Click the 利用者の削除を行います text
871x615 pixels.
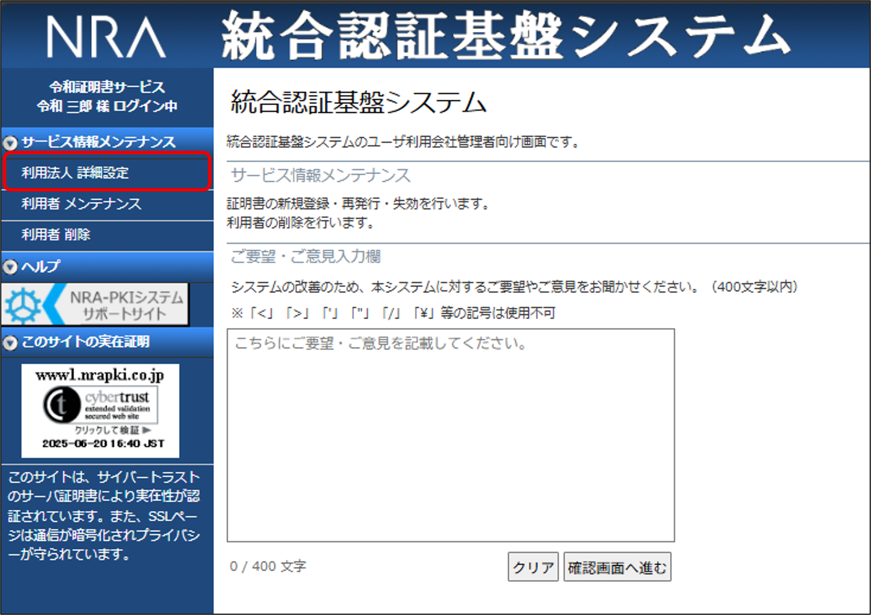tap(300, 223)
